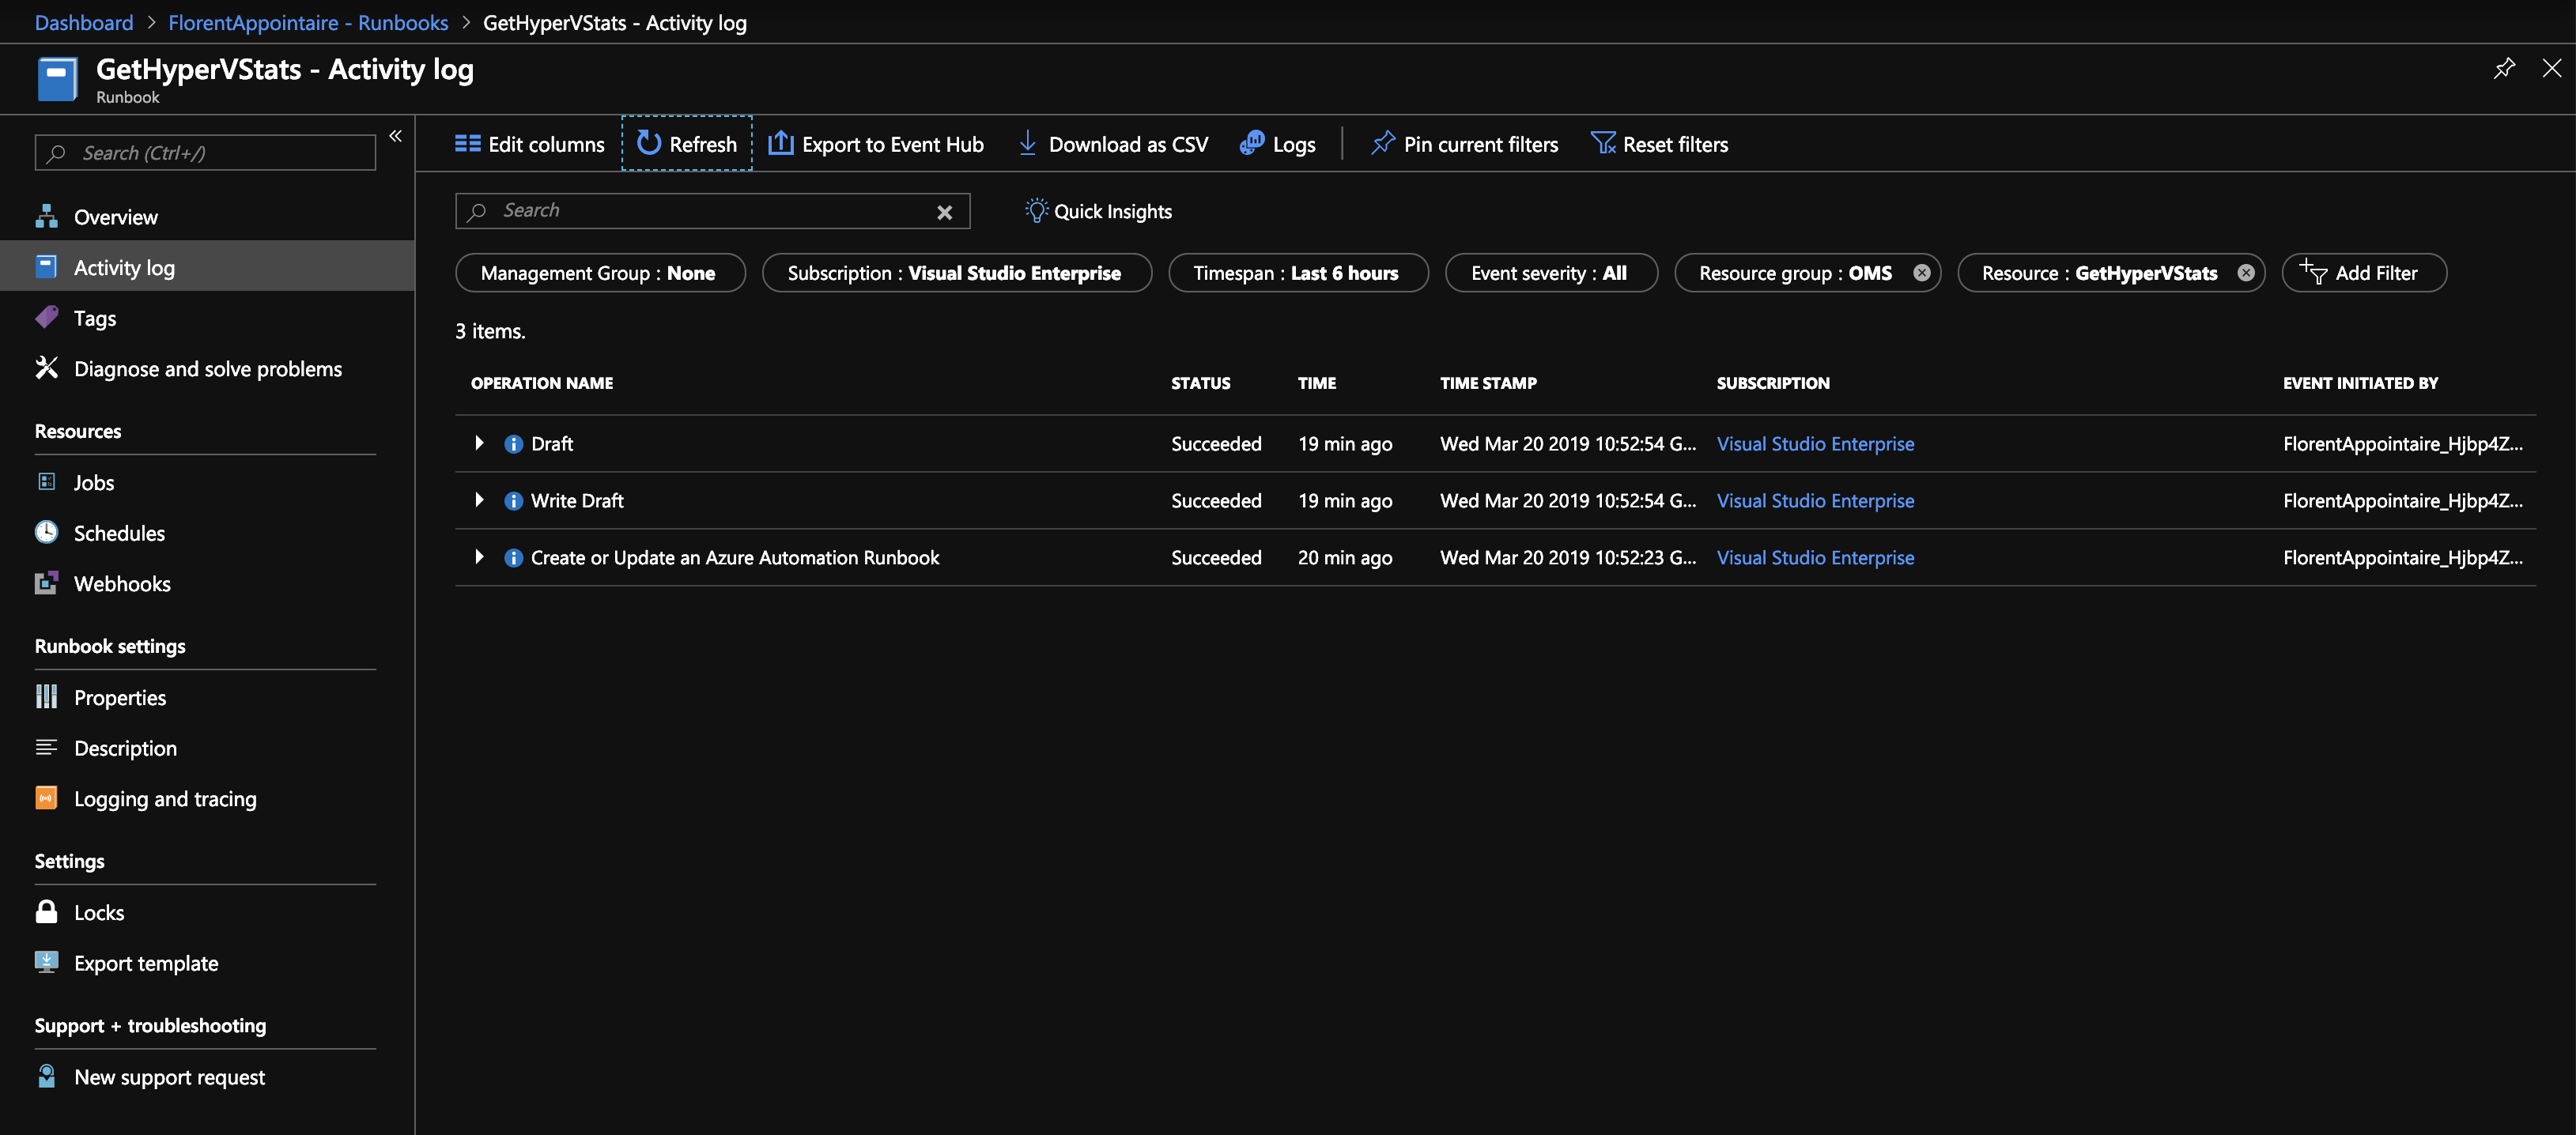Click the Edit columns toolbar icon
Image resolution: width=2576 pixels, height=1135 pixels.
tap(467, 144)
